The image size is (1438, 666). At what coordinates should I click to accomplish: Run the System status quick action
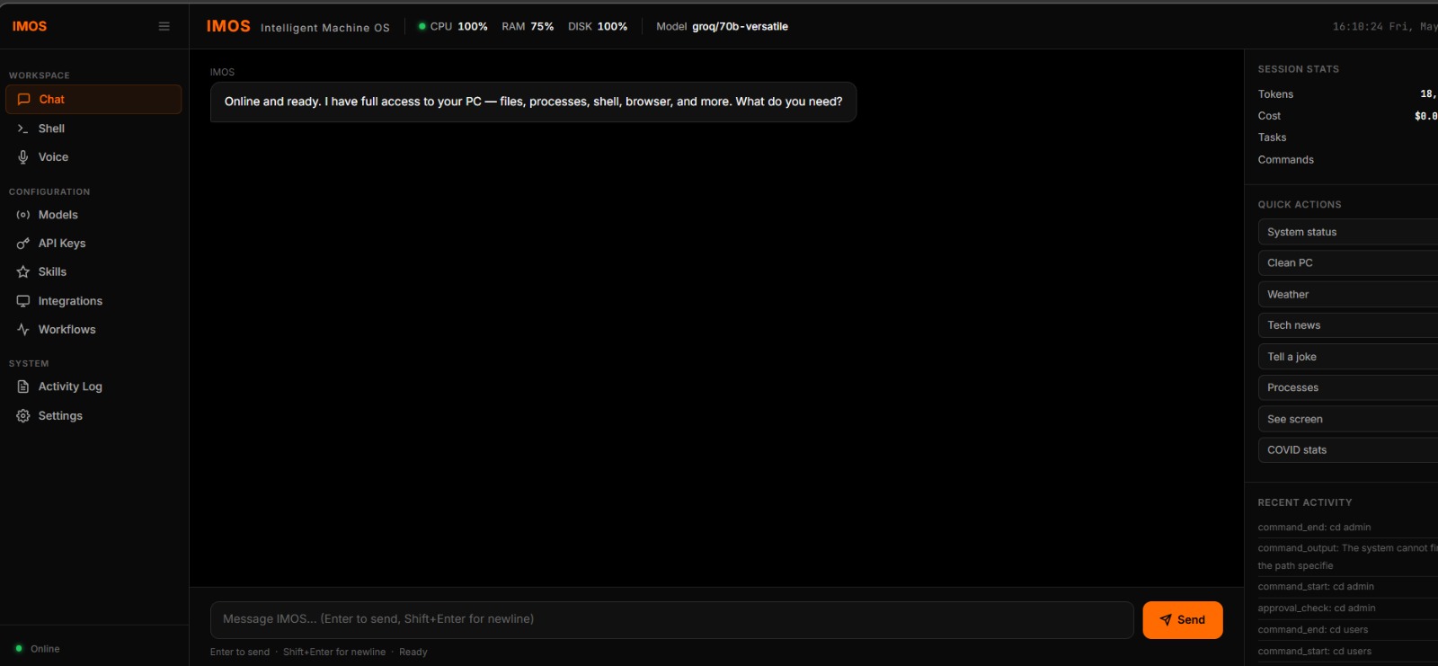click(x=1348, y=232)
